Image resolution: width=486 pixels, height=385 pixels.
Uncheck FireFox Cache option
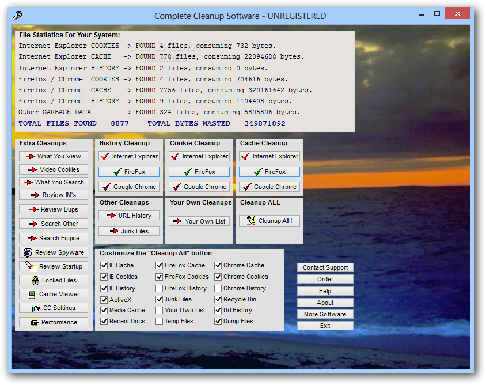[x=160, y=265]
